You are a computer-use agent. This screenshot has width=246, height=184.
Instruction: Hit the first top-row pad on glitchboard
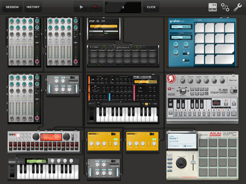[94, 54]
